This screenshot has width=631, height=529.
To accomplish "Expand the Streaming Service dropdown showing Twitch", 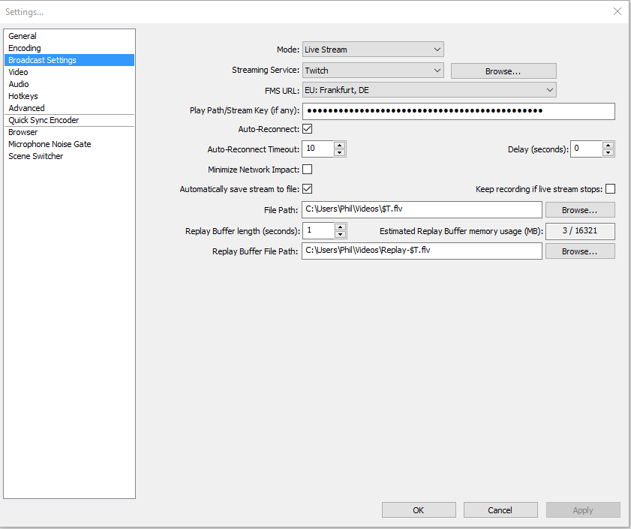I will click(373, 71).
